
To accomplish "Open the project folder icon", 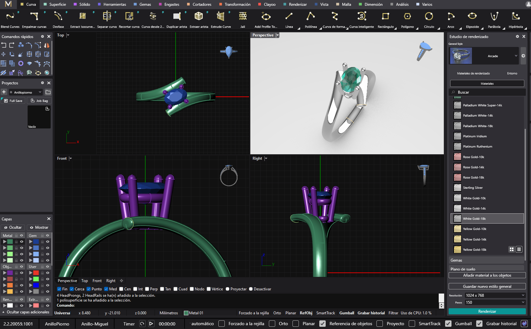I will [x=48, y=92].
